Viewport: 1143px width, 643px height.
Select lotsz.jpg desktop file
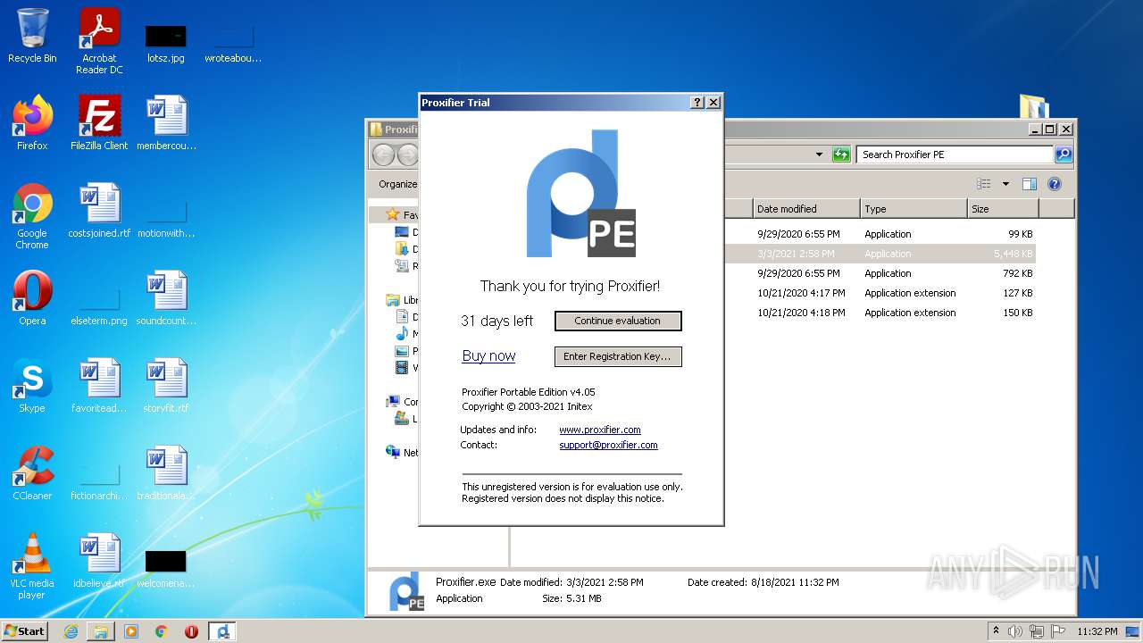[x=165, y=42]
